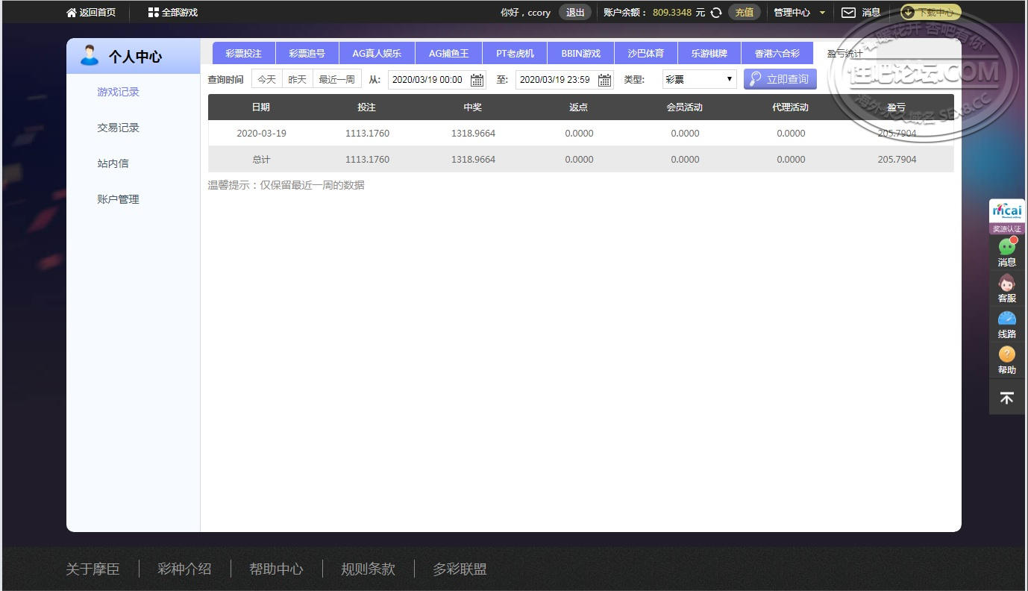Go to home via 返回首页 icon
This screenshot has width=1028, height=591.
(x=72, y=13)
